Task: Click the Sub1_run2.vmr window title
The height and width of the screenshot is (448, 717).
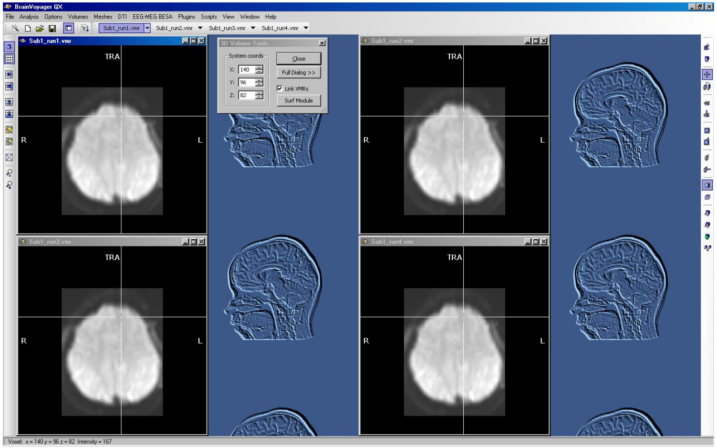Action: pos(392,41)
